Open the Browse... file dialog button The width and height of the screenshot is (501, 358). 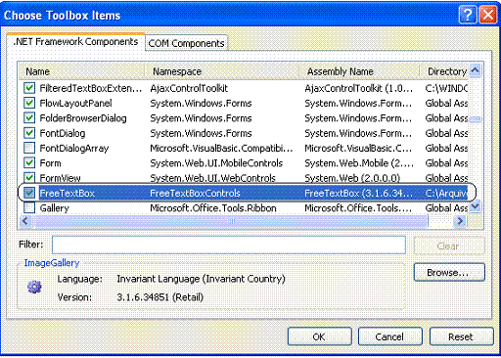point(449,272)
